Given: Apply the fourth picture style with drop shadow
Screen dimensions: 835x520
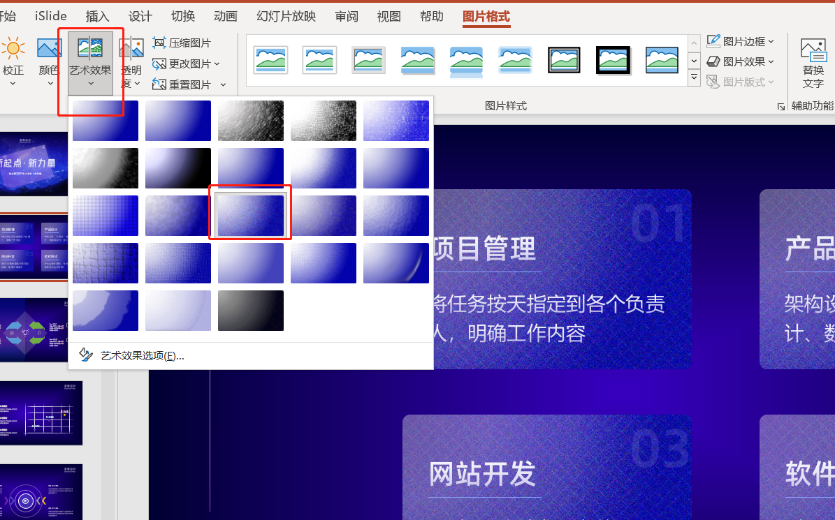Looking at the screenshot, I should pyautogui.click(x=418, y=59).
